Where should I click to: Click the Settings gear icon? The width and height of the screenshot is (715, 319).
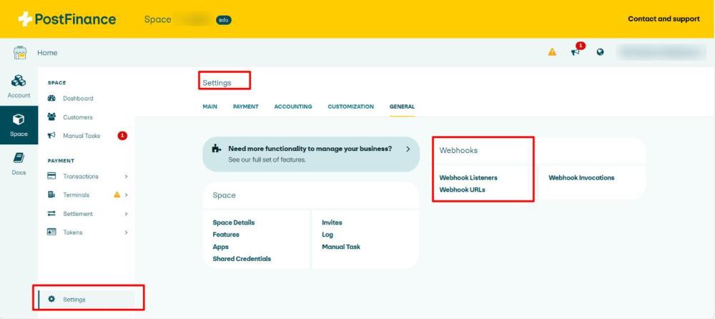point(51,299)
